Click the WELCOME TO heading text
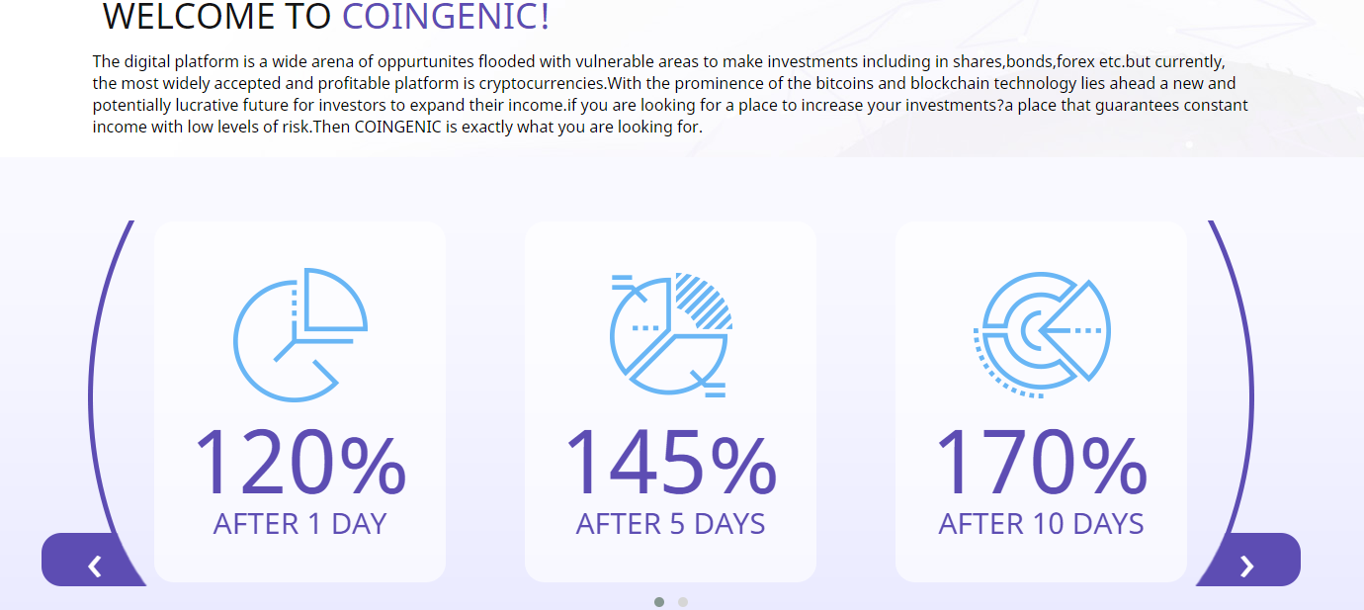The image size is (1364, 610). click(217, 17)
